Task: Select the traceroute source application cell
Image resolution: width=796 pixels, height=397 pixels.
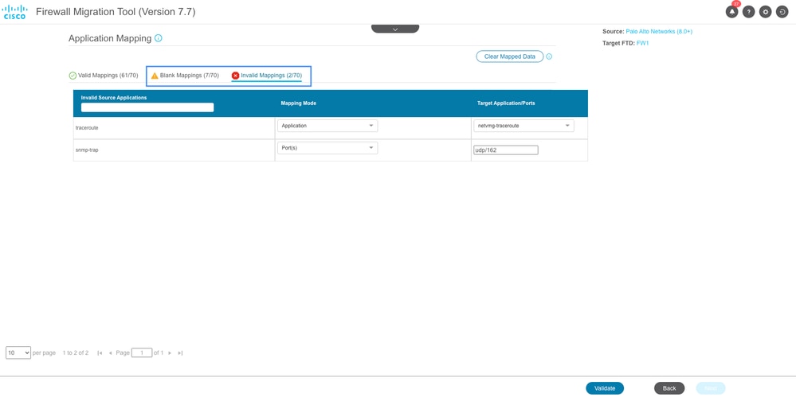Action: (x=174, y=128)
